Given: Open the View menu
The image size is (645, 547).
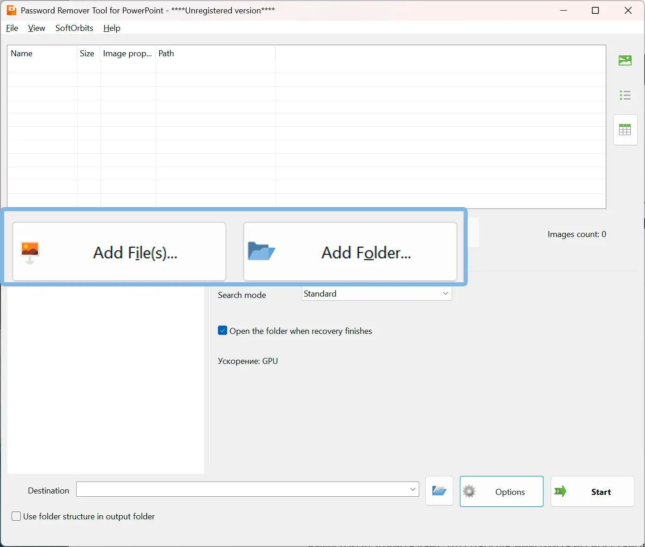Looking at the screenshot, I should click(x=36, y=28).
